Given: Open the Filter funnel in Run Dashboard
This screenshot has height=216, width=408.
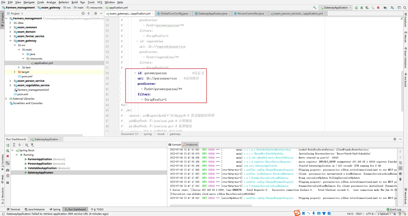Looking at the screenshot, I should pyautogui.click(x=32, y=145).
